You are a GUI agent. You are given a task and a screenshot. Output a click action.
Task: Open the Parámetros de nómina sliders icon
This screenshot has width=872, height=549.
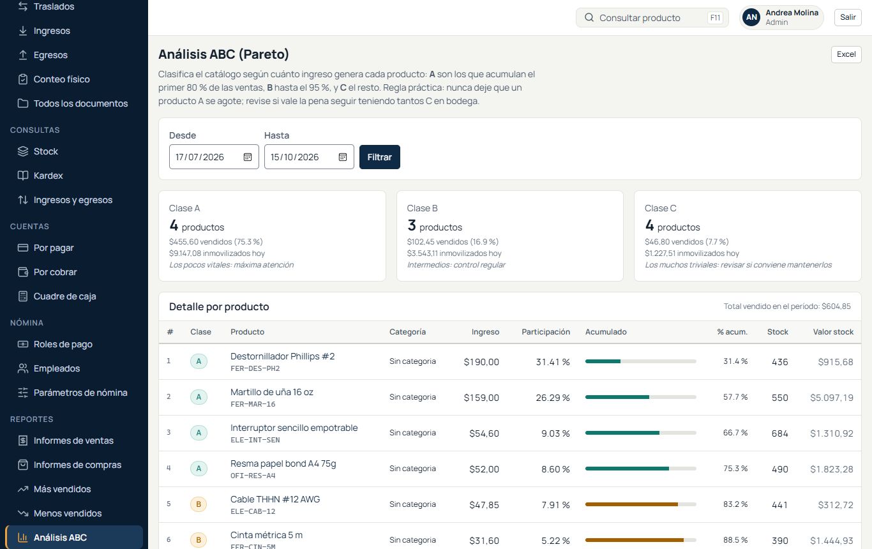tap(23, 393)
